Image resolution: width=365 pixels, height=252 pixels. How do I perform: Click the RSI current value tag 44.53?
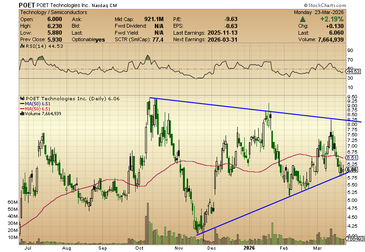tap(354, 71)
